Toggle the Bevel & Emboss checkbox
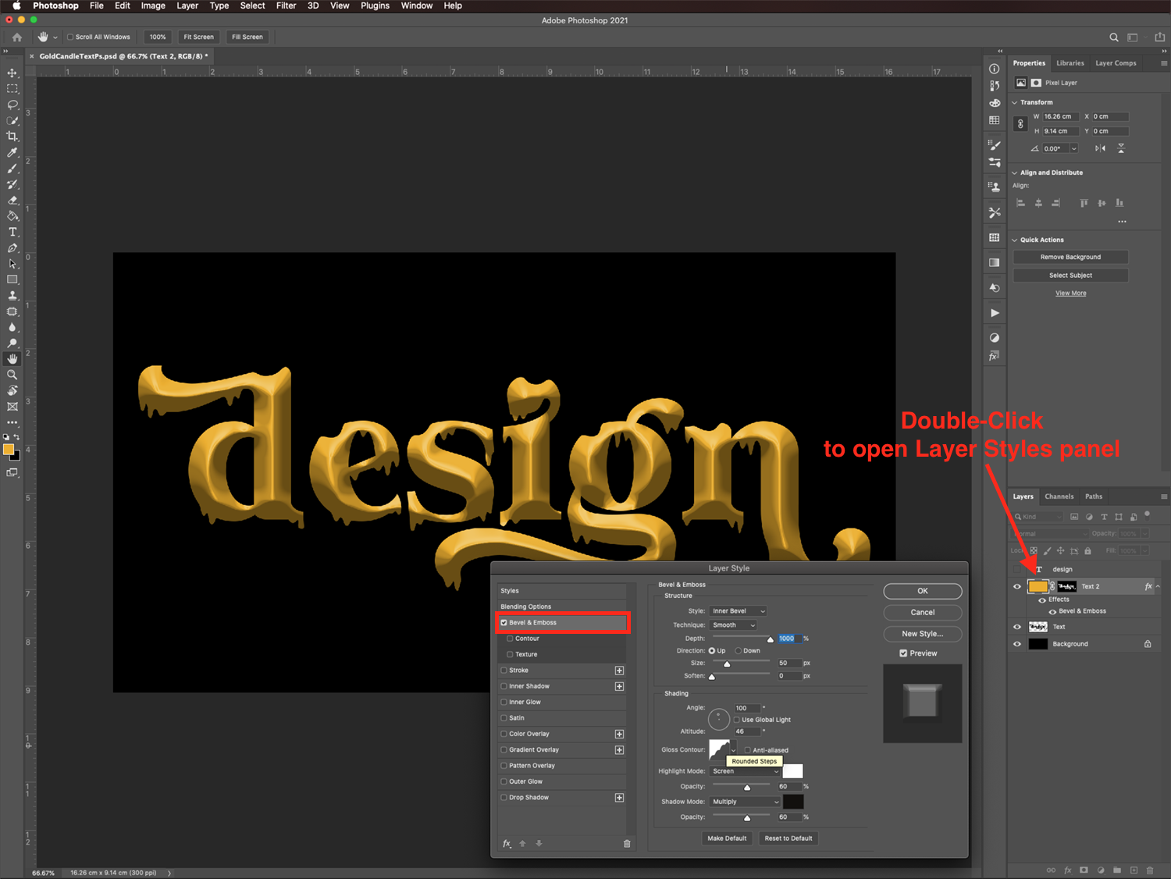 [504, 623]
